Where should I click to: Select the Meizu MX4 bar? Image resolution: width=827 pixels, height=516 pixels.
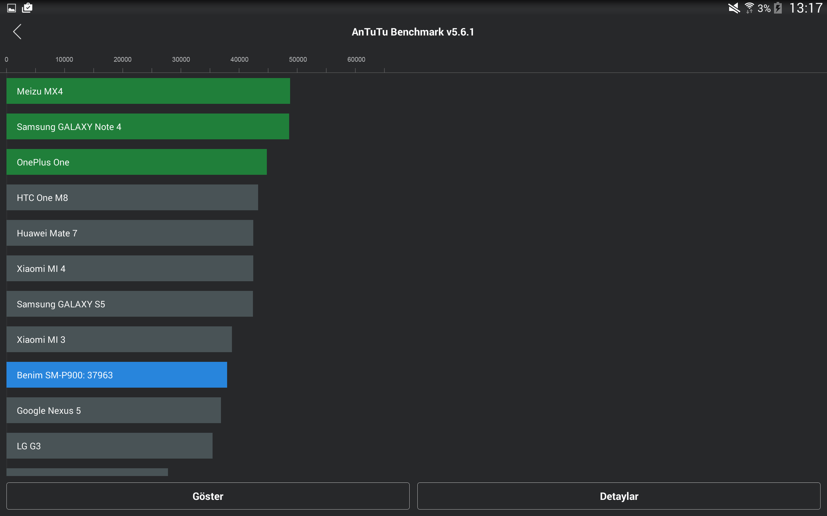pos(148,91)
